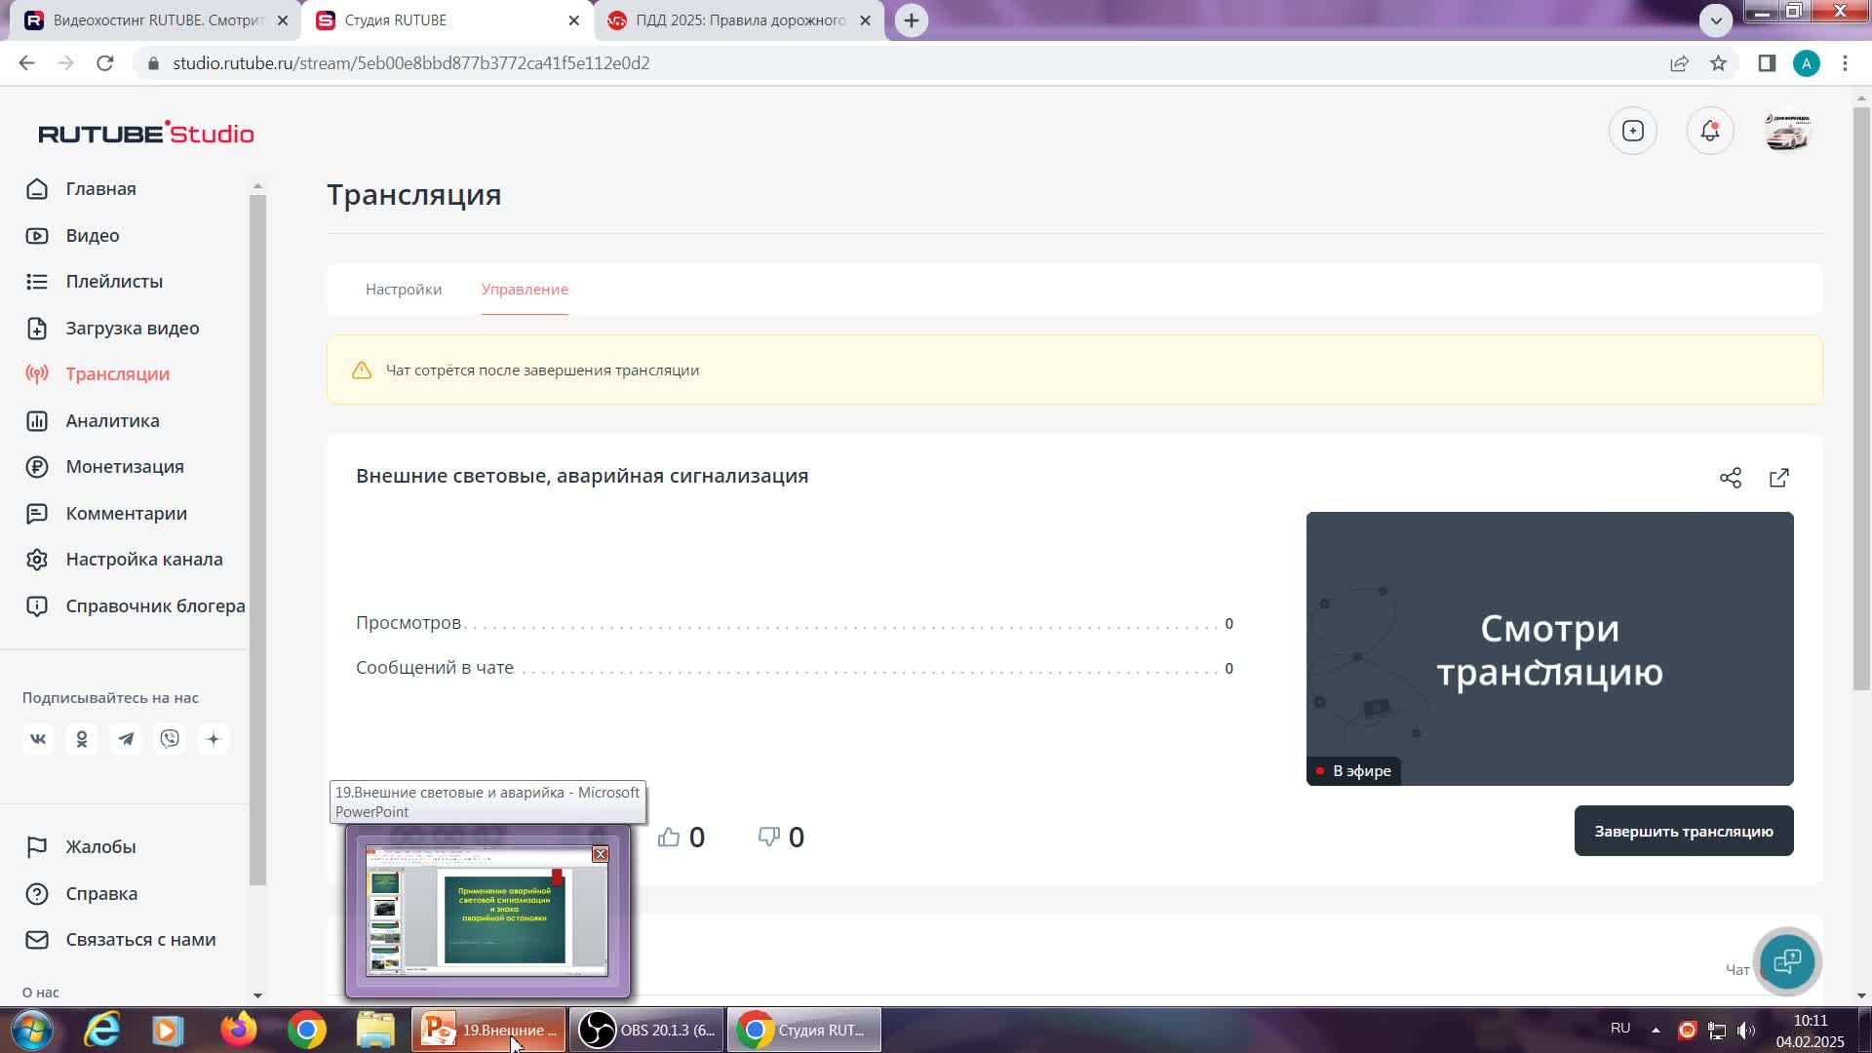Open the VK social link icon
The image size is (1872, 1053).
38,739
